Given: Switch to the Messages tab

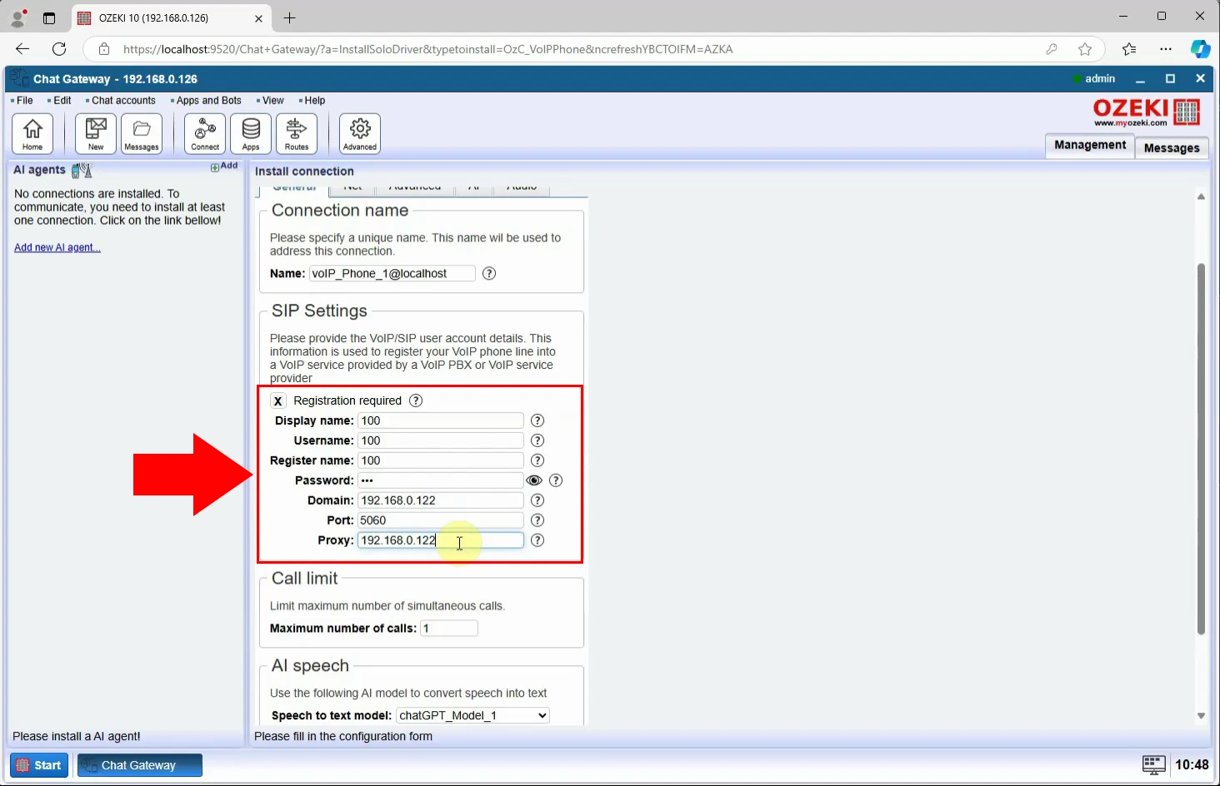Looking at the screenshot, I should pos(1171,147).
